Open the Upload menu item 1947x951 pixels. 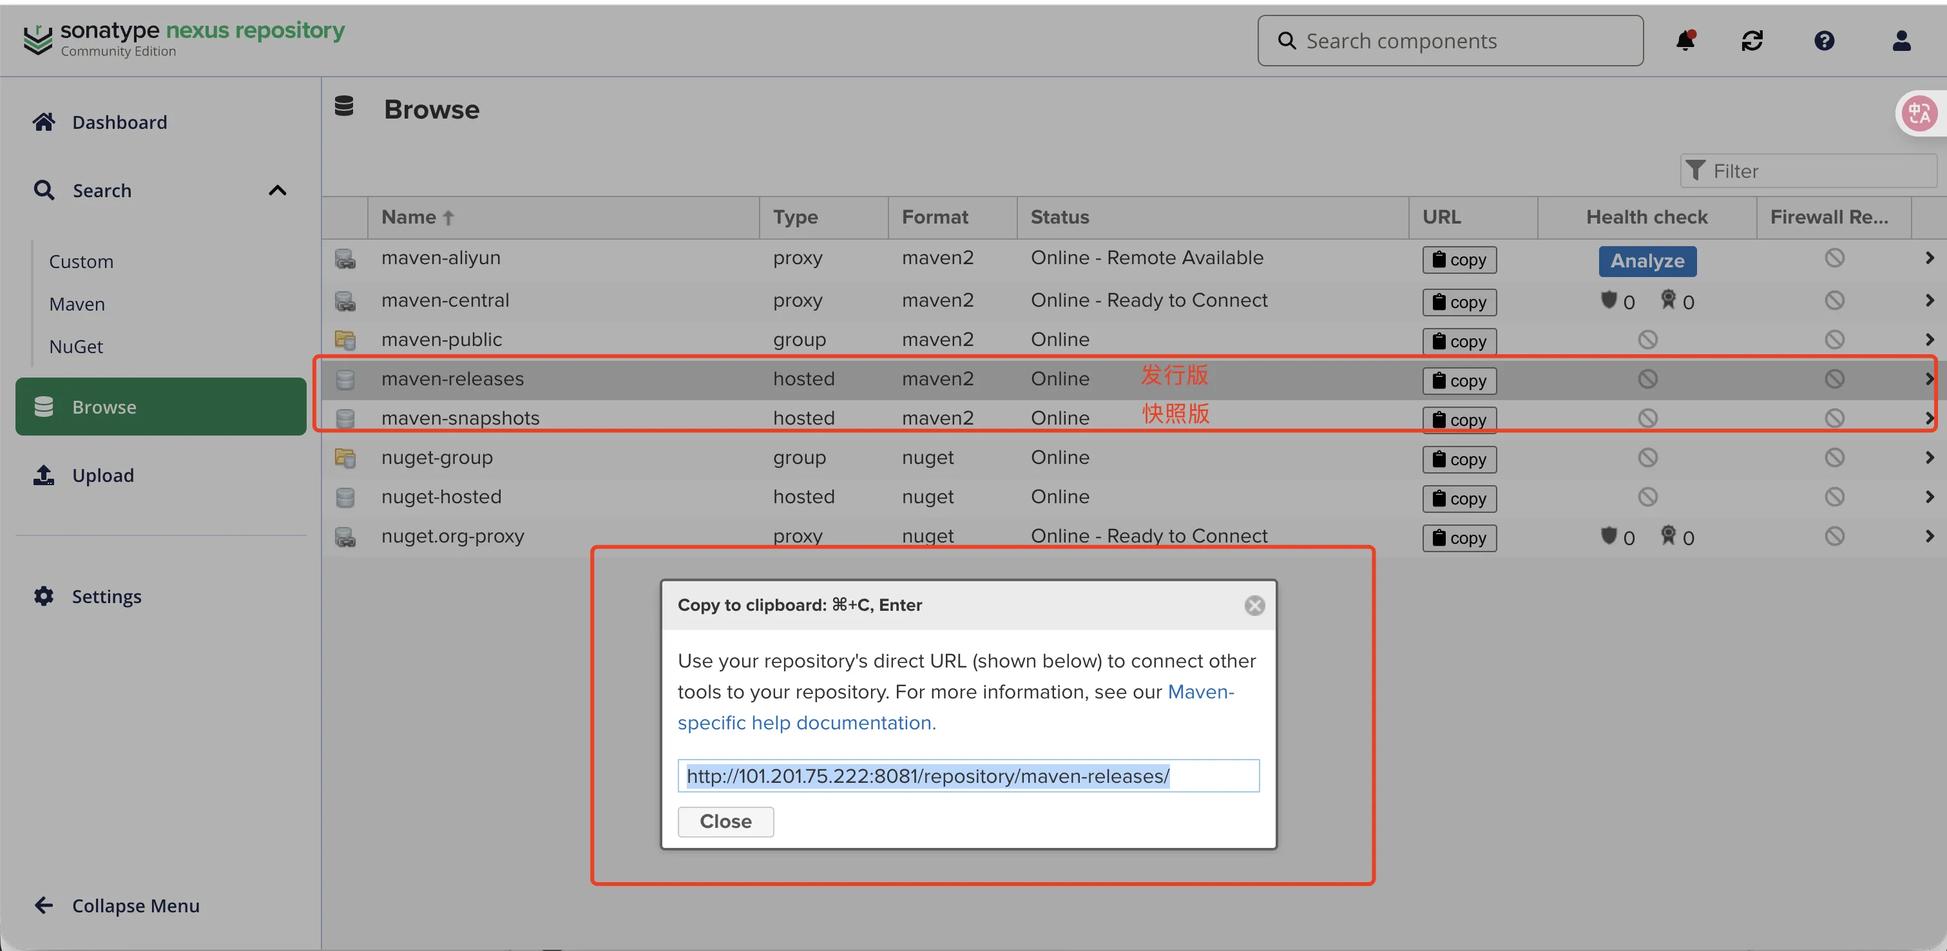pyautogui.click(x=103, y=475)
